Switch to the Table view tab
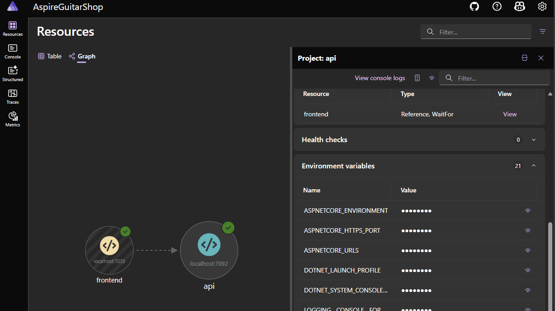 [50, 57]
